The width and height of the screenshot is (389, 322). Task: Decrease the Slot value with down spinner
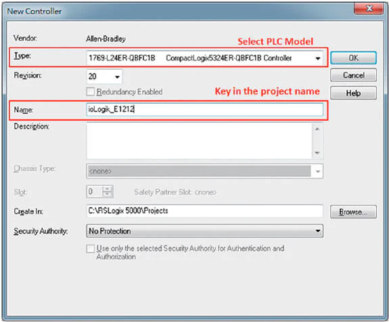[108, 195]
